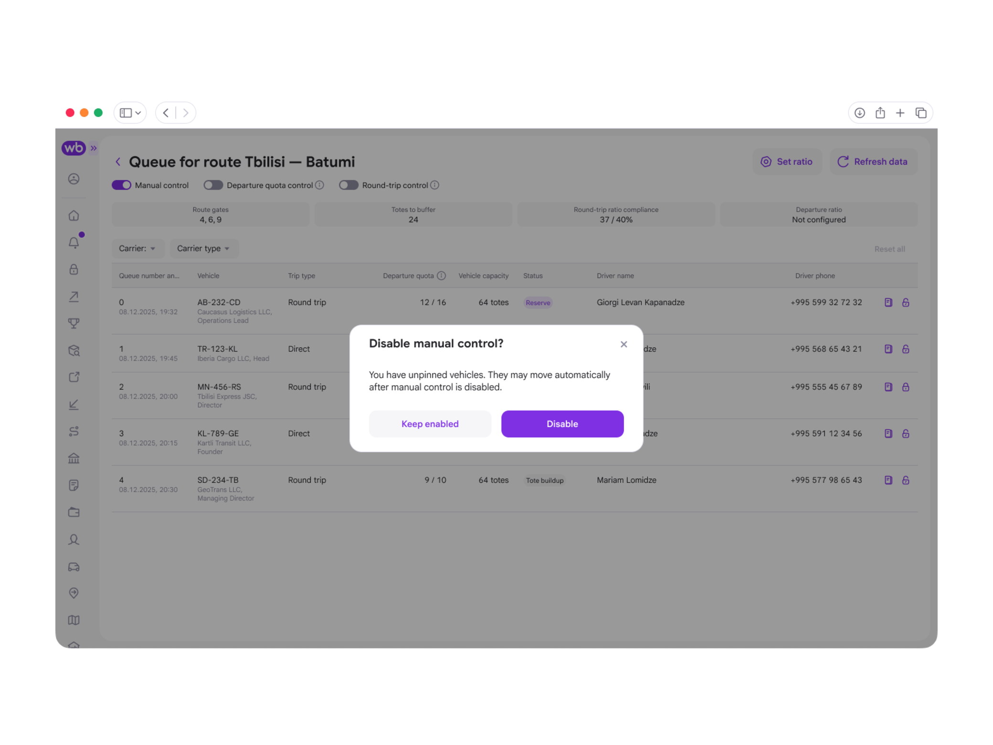Viewport: 993px width, 745px height.
Task: Click phone number +995 599 32 72 32
Action: click(826, 302)
